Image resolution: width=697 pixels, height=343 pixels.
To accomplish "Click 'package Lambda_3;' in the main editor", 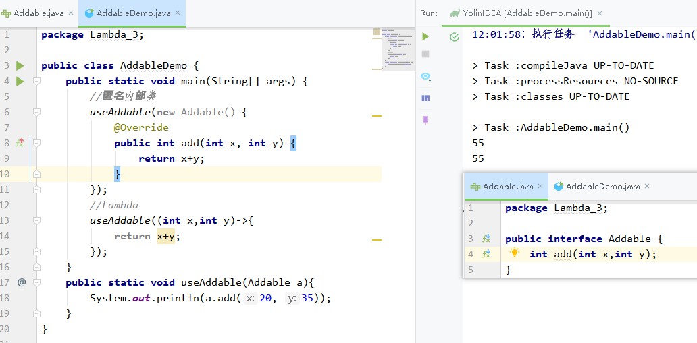I will coord(93,35).
